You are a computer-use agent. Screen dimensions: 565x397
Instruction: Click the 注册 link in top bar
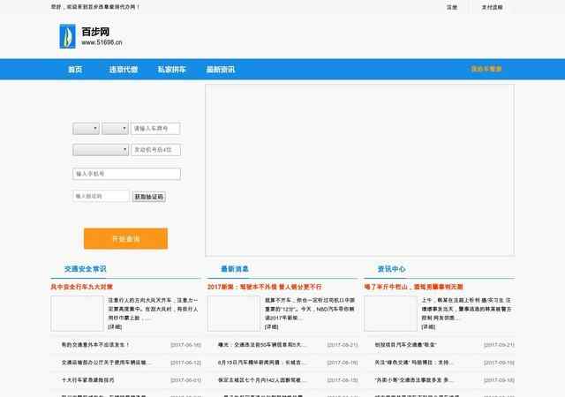click(x=452, y=7)
